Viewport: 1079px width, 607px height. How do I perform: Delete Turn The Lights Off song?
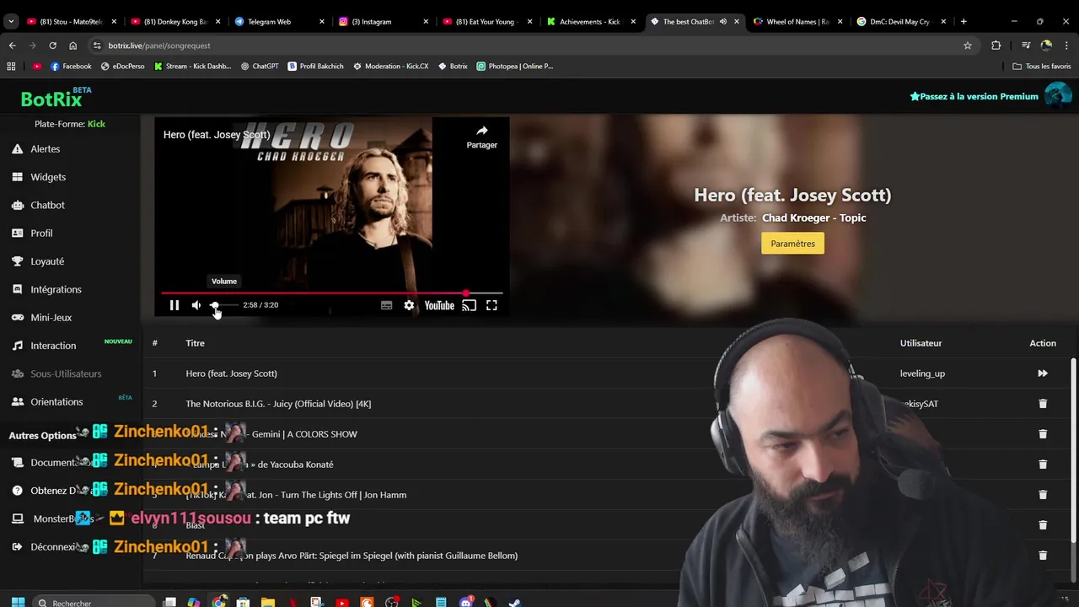tap(1043, 495)
